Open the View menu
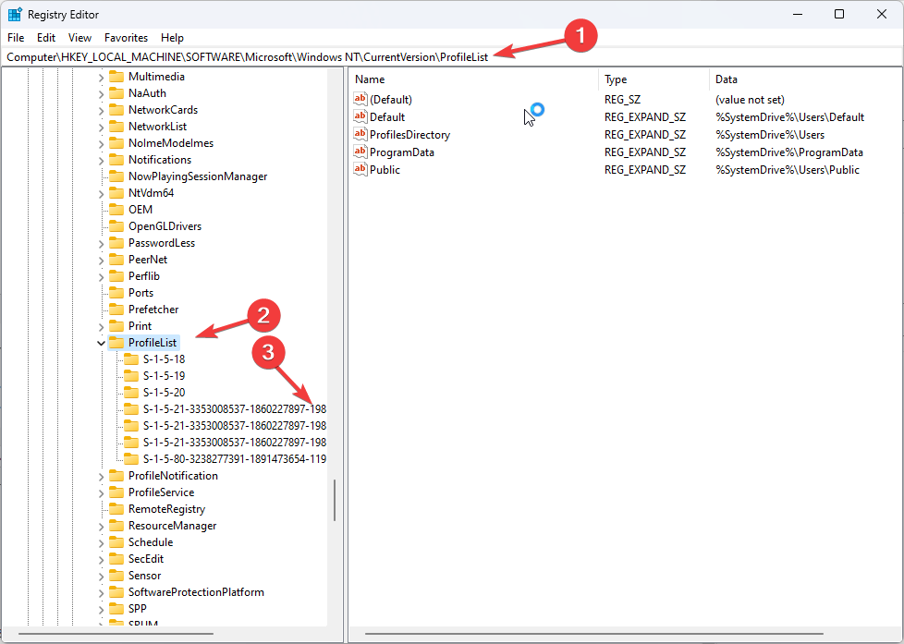This screenshot has width=904, height=644. point(79,38)
